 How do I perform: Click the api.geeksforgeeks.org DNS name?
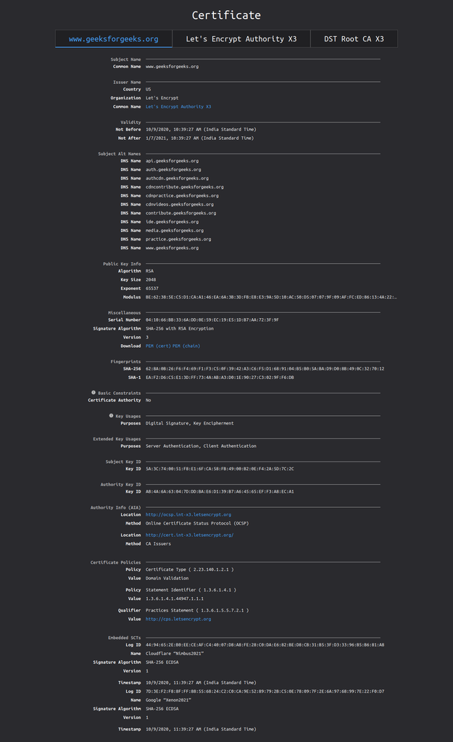[x=172, y=161]
